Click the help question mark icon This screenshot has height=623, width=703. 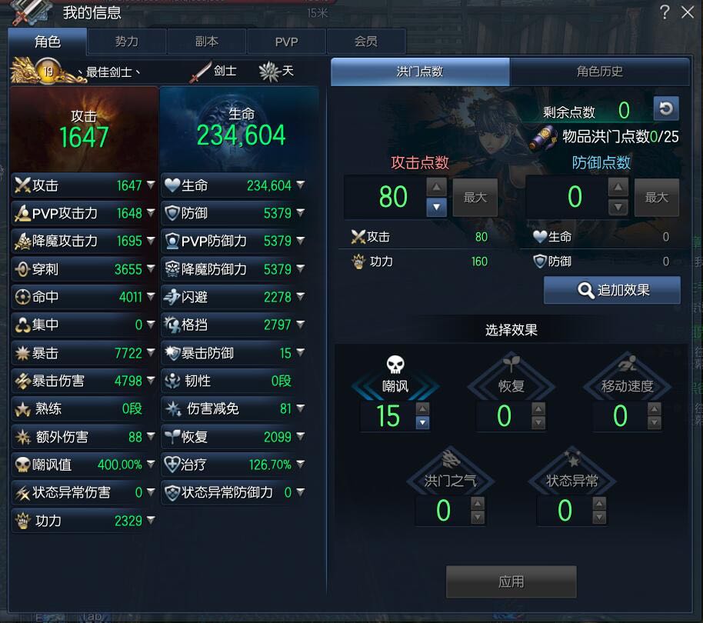[665, 12]
